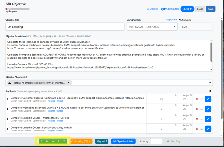The image size is (224, 148).
Task: Delete the Boost Productivity with AI key result
Action: [197, 129]
